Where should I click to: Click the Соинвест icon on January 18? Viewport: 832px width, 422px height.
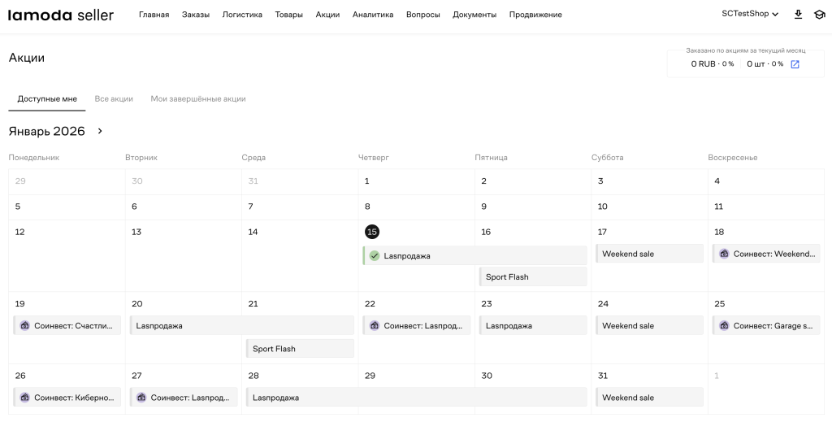pos(724,254)
